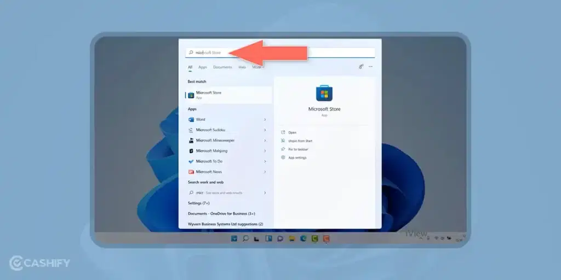
Task: Expand Settings (7+) results
Action: [x=198, y=203]
